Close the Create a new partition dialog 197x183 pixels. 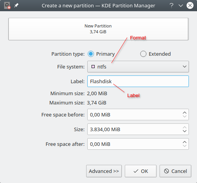[x=190, y=5]
